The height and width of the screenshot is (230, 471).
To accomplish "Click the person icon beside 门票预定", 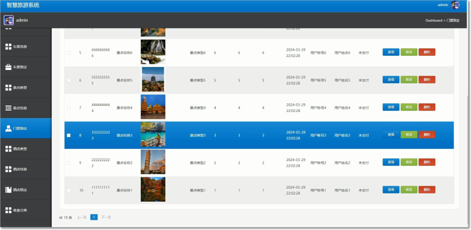I will [x=8, y=129].
